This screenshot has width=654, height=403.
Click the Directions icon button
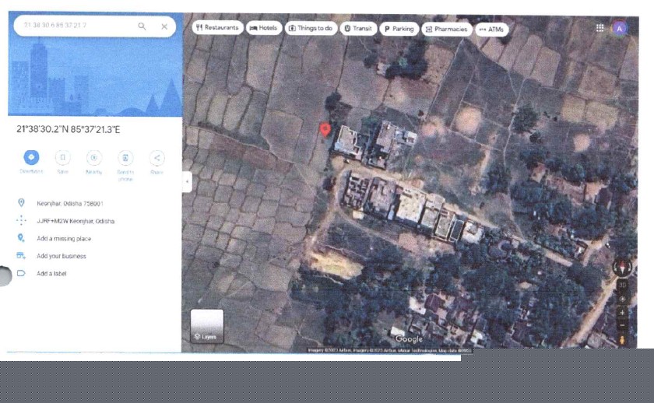coord(31,157)
